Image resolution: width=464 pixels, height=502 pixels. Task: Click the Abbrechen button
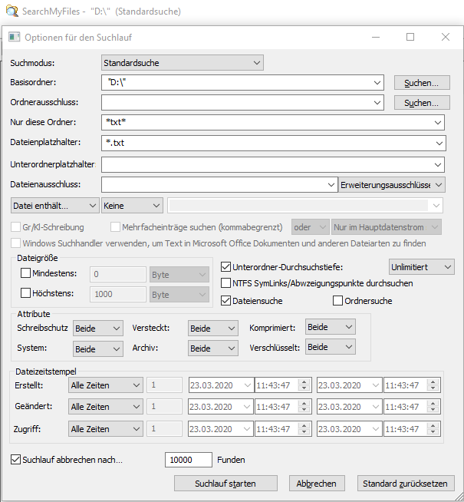click(x=317, y=483)
